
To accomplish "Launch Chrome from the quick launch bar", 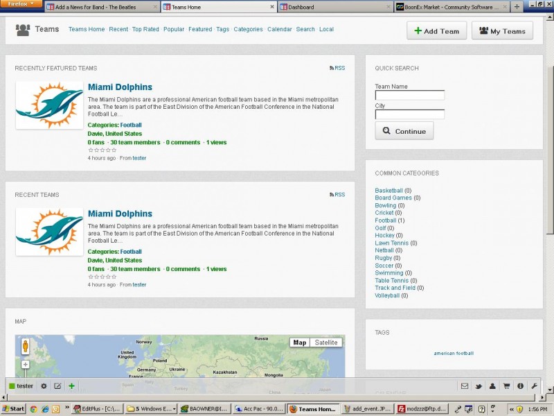I will click(x=33, y=409).
